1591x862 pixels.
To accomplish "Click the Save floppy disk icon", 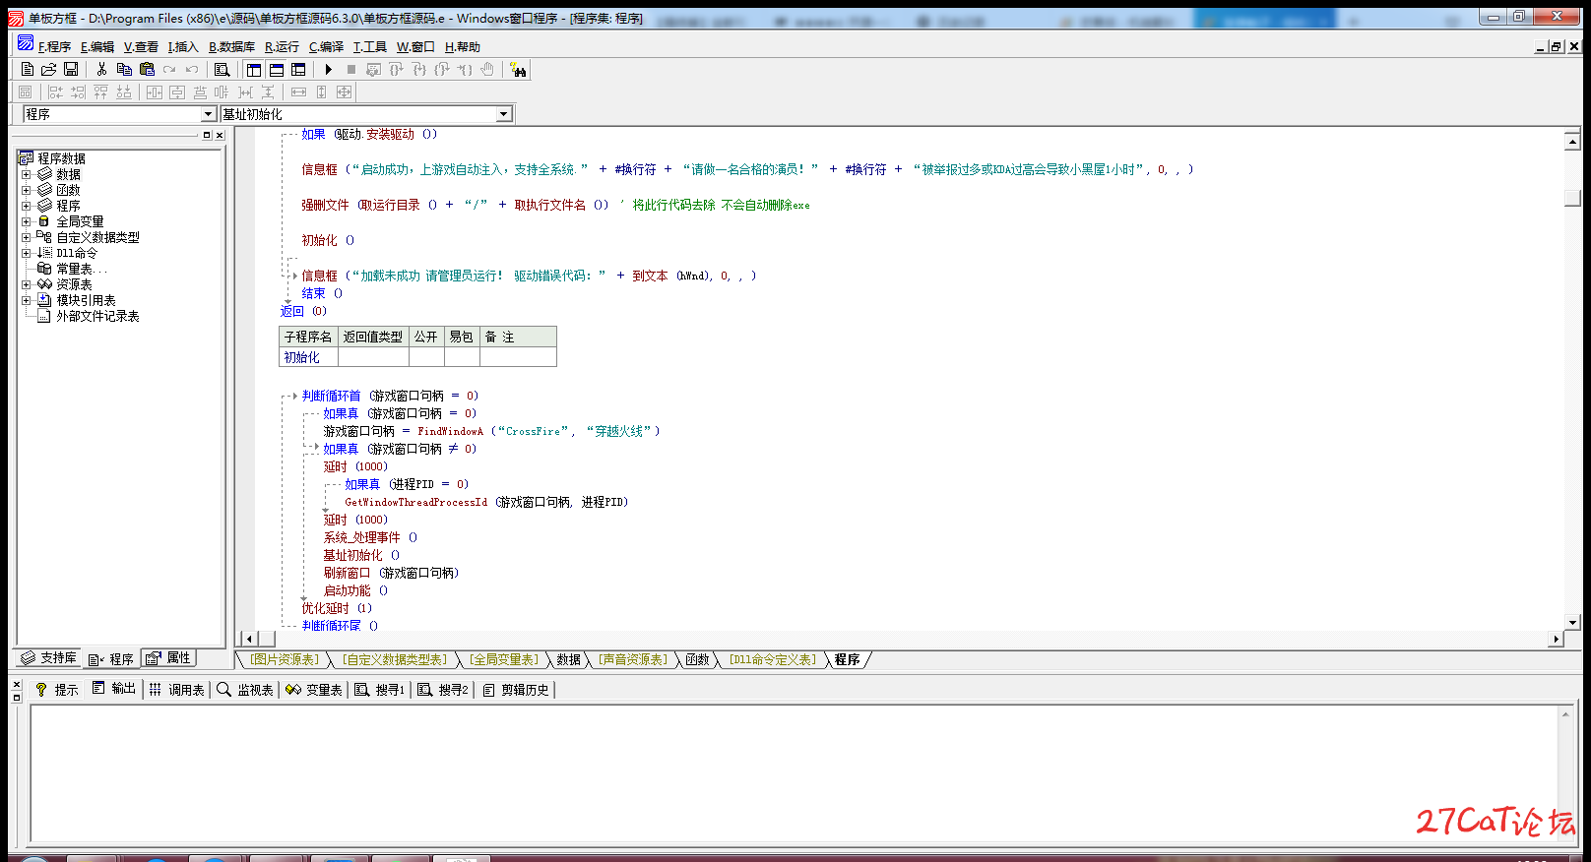I will [x=71, y=69].
